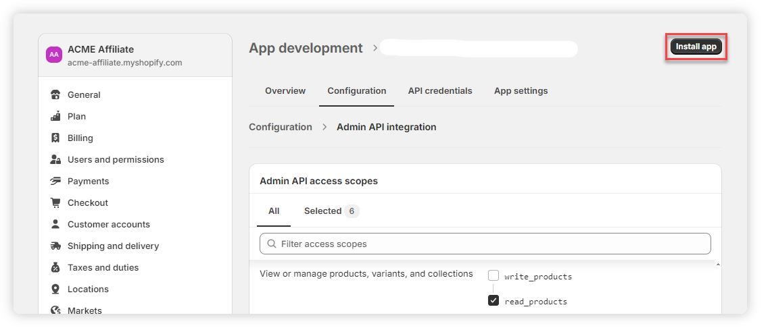Switch to the API credentials tab

pos(440,91)
